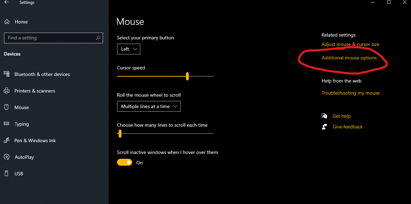Open the primary button dropdown

tap(129, 49)
